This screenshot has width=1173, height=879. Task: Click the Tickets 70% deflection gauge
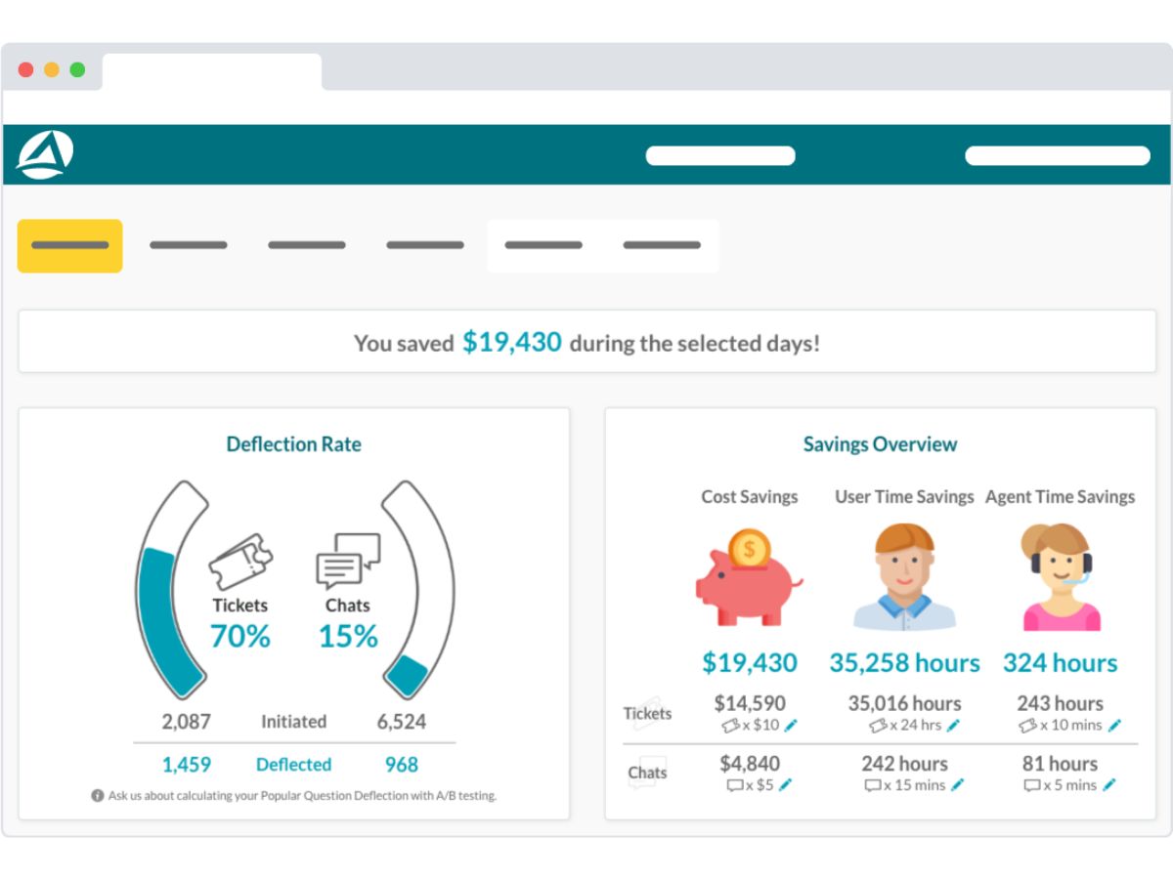pos(172,590)
